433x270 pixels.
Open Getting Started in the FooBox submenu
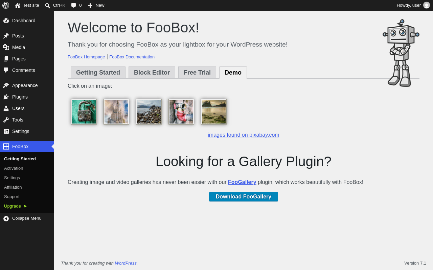tap(20, 159)
